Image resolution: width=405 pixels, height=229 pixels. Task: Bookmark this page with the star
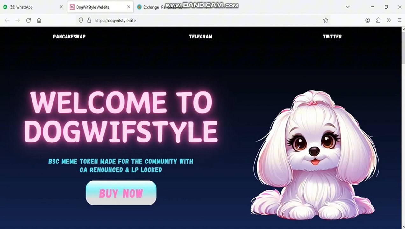[x=326, y=20]
